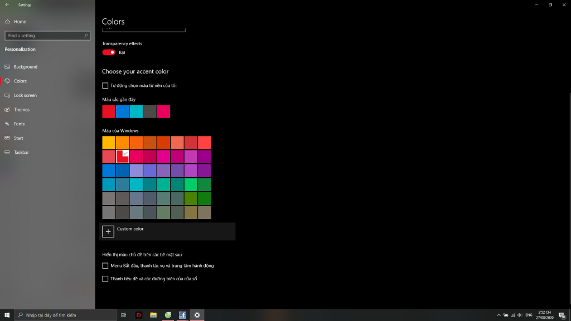Image resolution: width=571 pixels, height=321 pixels.
Task: Open the Taskbar settings icon
Action: (x=8, y=152)
